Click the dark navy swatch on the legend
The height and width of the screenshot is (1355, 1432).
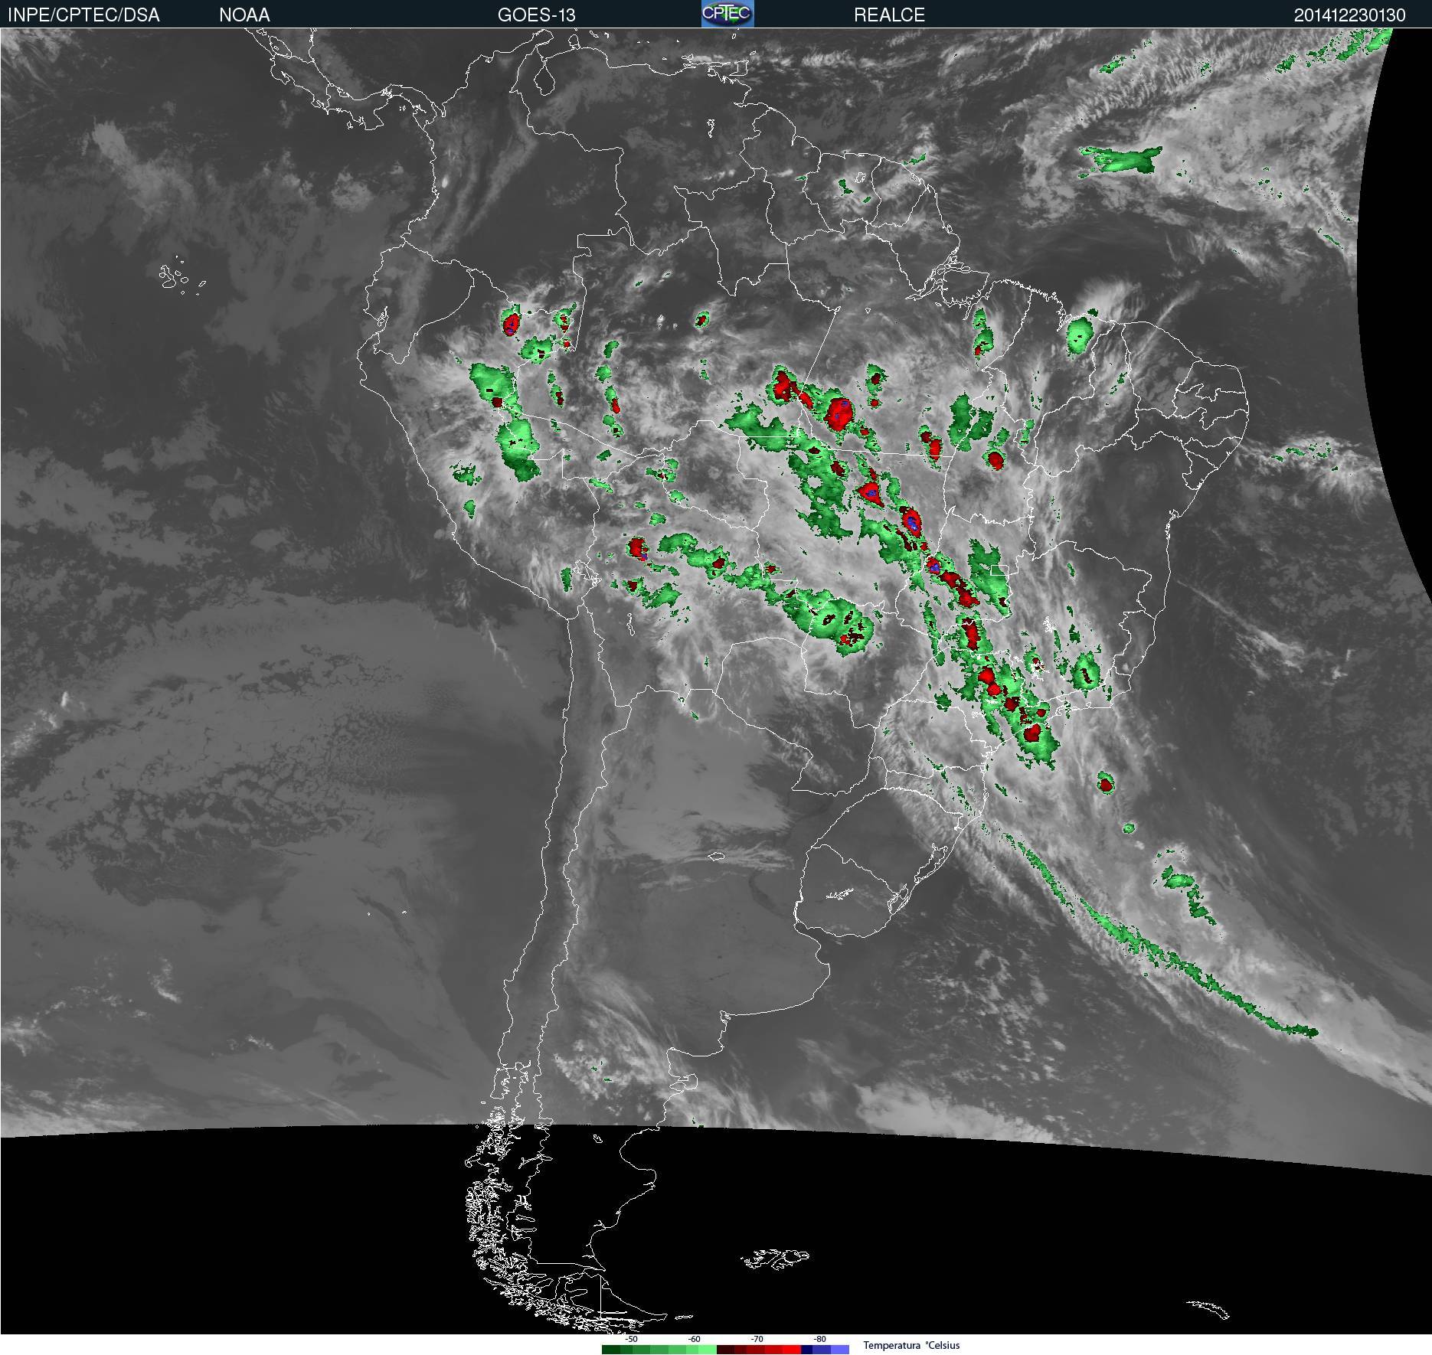pos(807,1349)
